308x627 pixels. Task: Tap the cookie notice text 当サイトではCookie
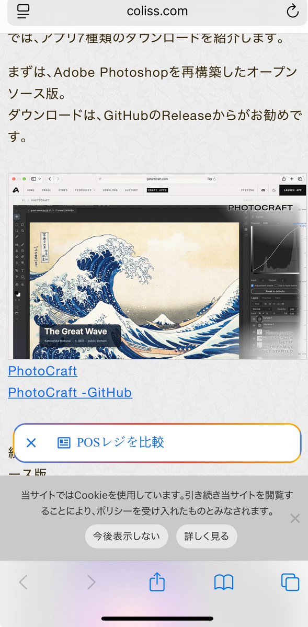click(157, 503)
